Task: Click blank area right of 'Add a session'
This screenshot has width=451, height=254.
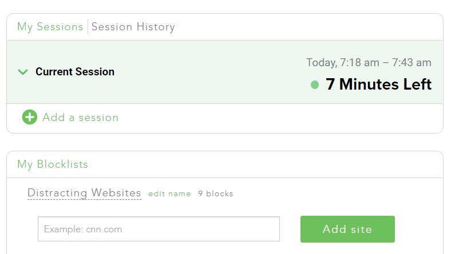Action: 275,118
